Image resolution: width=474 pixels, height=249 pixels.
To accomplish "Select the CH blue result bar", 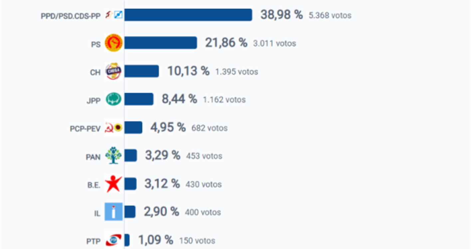I will coord(141,71).
